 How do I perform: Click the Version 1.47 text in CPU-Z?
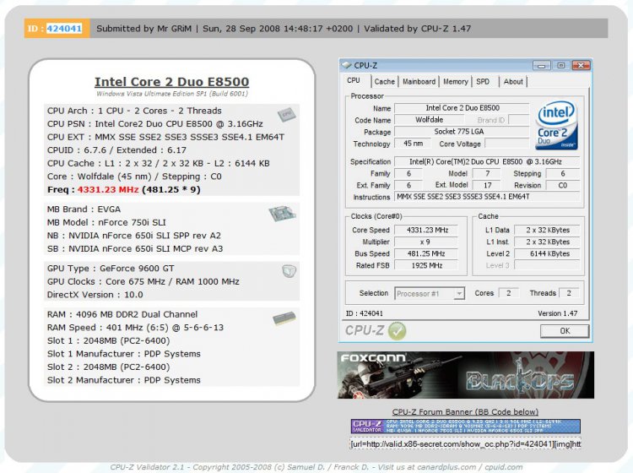click(558, 313)
